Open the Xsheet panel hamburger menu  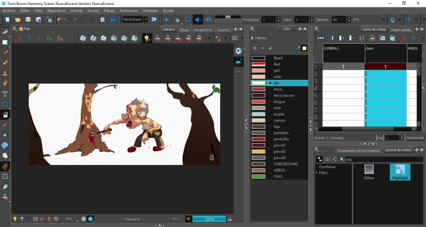coord(317,29)
